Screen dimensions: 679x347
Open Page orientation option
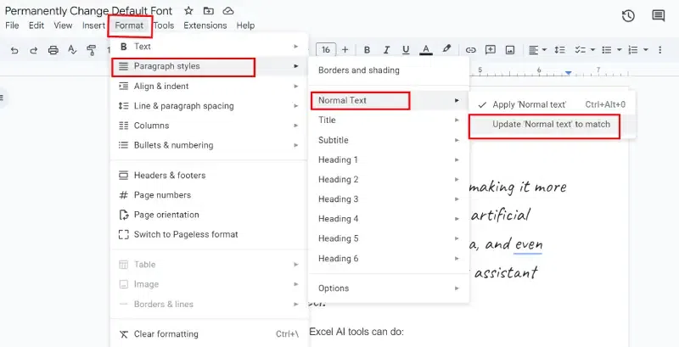click(x=209, y=215)
